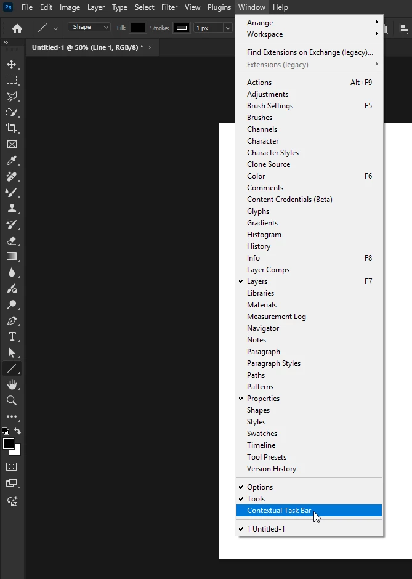The height and width of the screenshot is (579, 412).
Task: Choose Brush Settings from Window menu
Action: (x=309, y=105)
